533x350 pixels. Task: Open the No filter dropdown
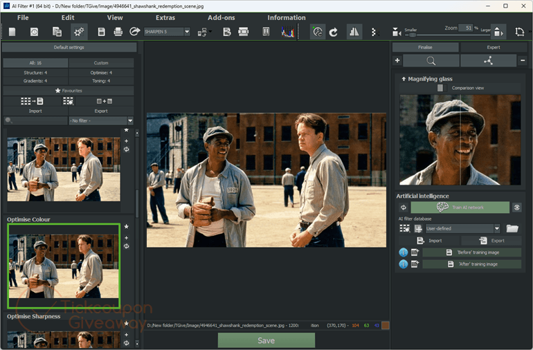[x=130, y=120]
